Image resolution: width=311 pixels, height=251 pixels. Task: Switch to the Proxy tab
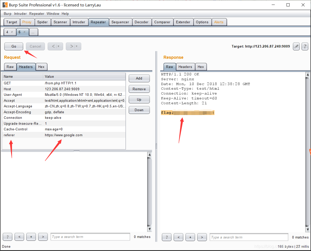pos(27,22)
